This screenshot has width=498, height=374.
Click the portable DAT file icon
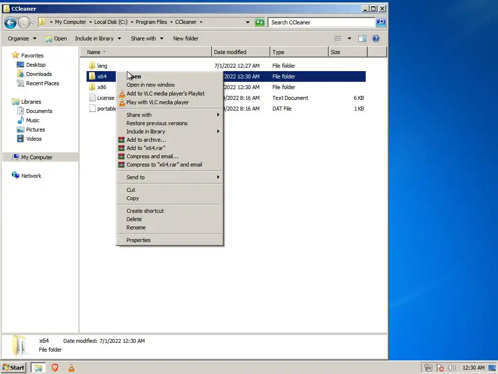point(92,109)
